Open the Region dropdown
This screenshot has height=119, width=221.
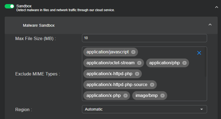tap(144, 109)
